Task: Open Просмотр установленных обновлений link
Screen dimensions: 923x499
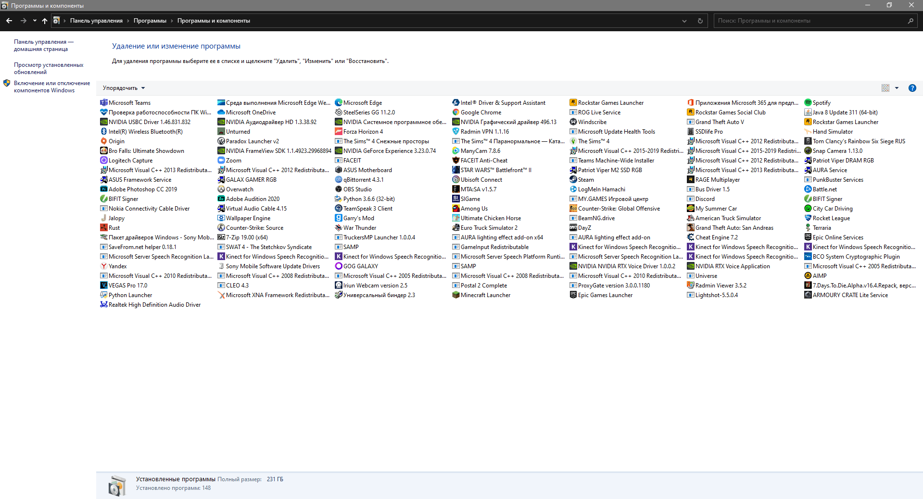Action: click(49, 68)
